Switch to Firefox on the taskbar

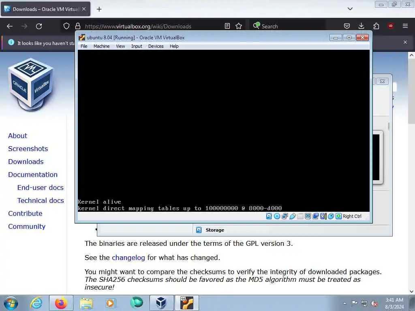(61, 303)
